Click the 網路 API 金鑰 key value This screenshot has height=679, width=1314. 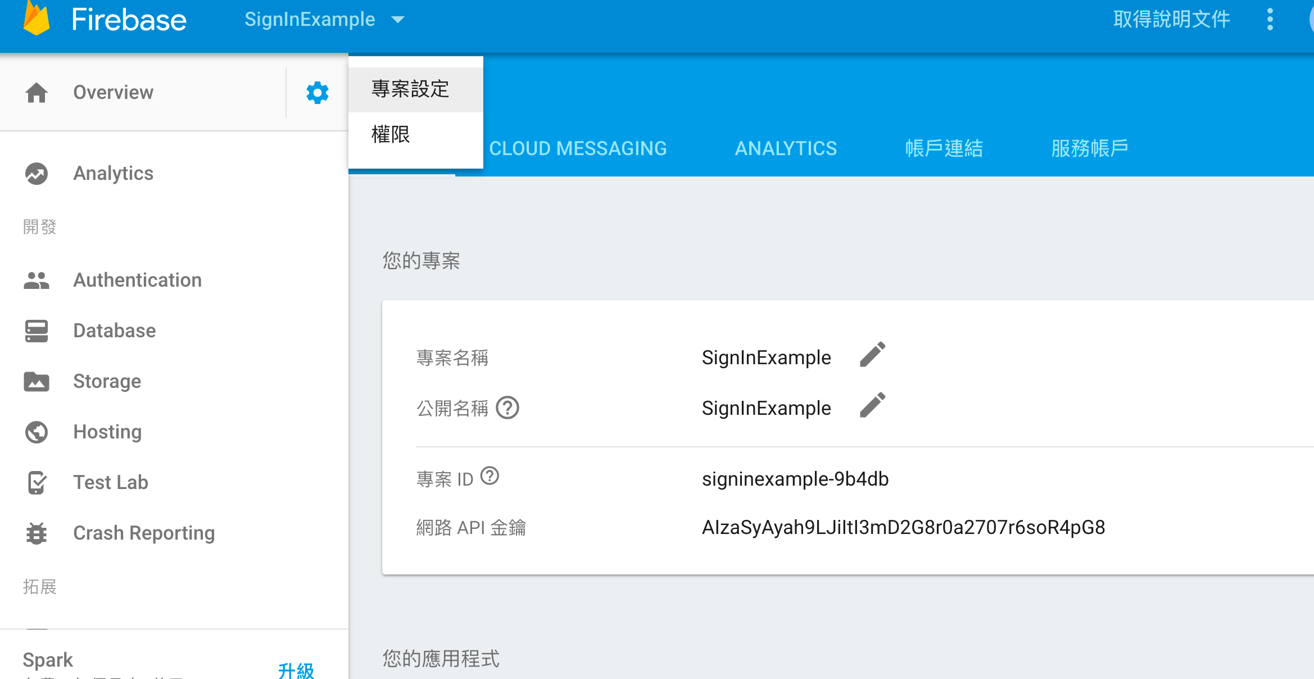(x=904, y=527)
